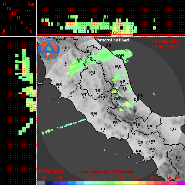The image size is (185, 185).
Task: Pick the dark navy swatch on color bar
Action: (x=49, y=183)
